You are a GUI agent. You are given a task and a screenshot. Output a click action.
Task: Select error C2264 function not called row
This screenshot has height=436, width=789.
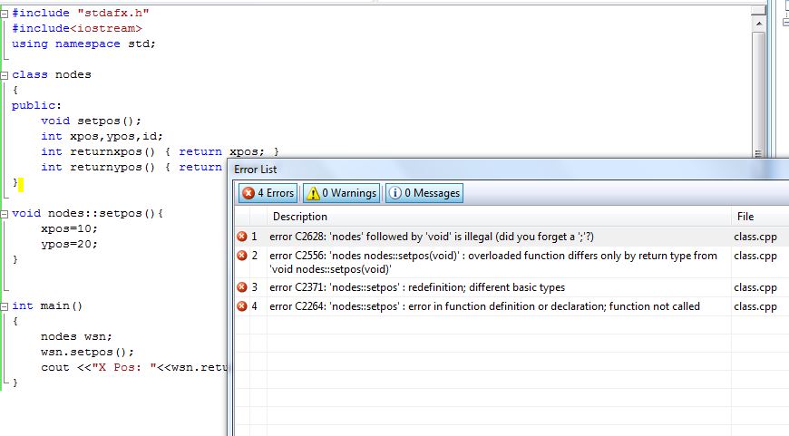coord(511,306)
